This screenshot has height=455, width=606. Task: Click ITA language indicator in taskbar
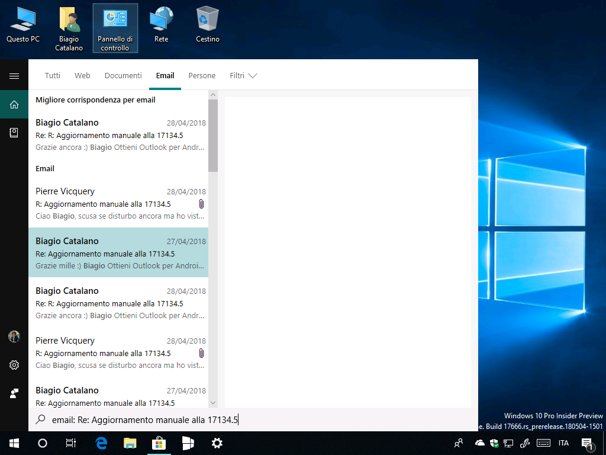[x=563, y=443]
